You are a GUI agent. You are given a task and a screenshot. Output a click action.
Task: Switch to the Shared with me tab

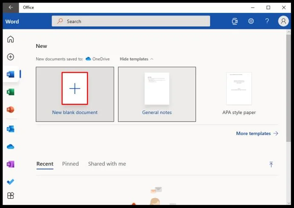[x=107, y=164]
